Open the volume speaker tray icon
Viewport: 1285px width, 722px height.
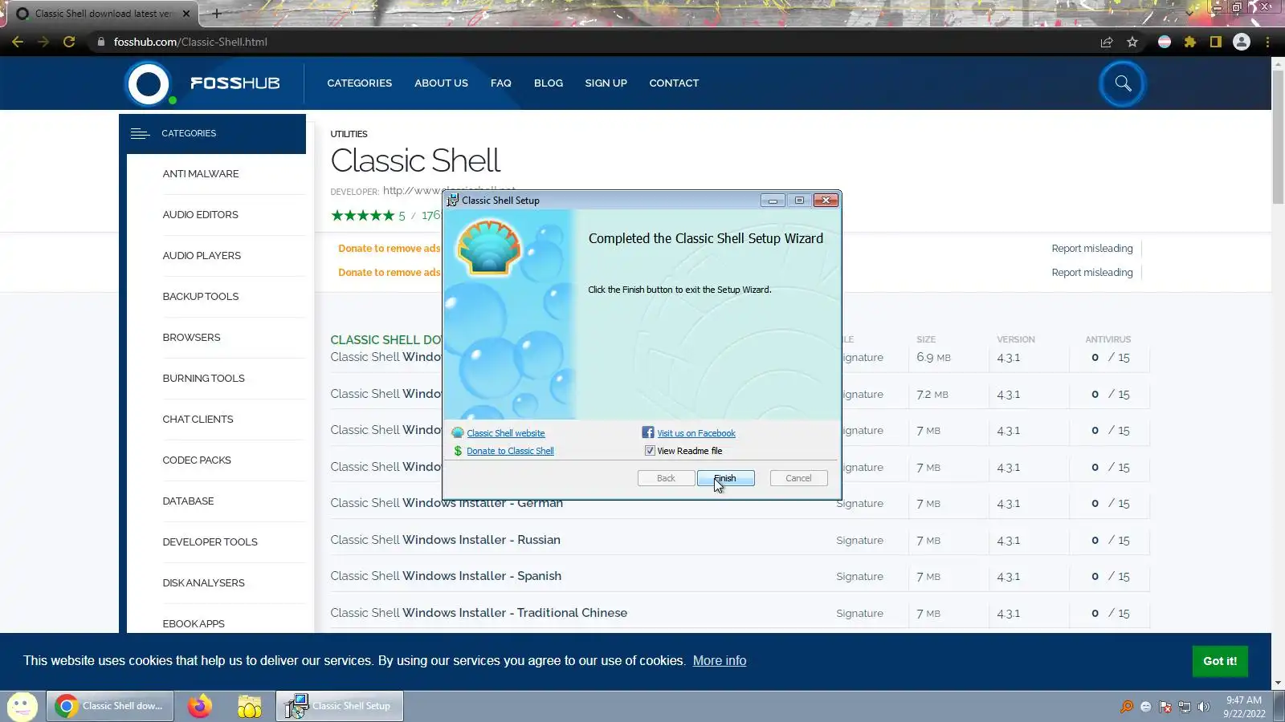click(1204, 707)
